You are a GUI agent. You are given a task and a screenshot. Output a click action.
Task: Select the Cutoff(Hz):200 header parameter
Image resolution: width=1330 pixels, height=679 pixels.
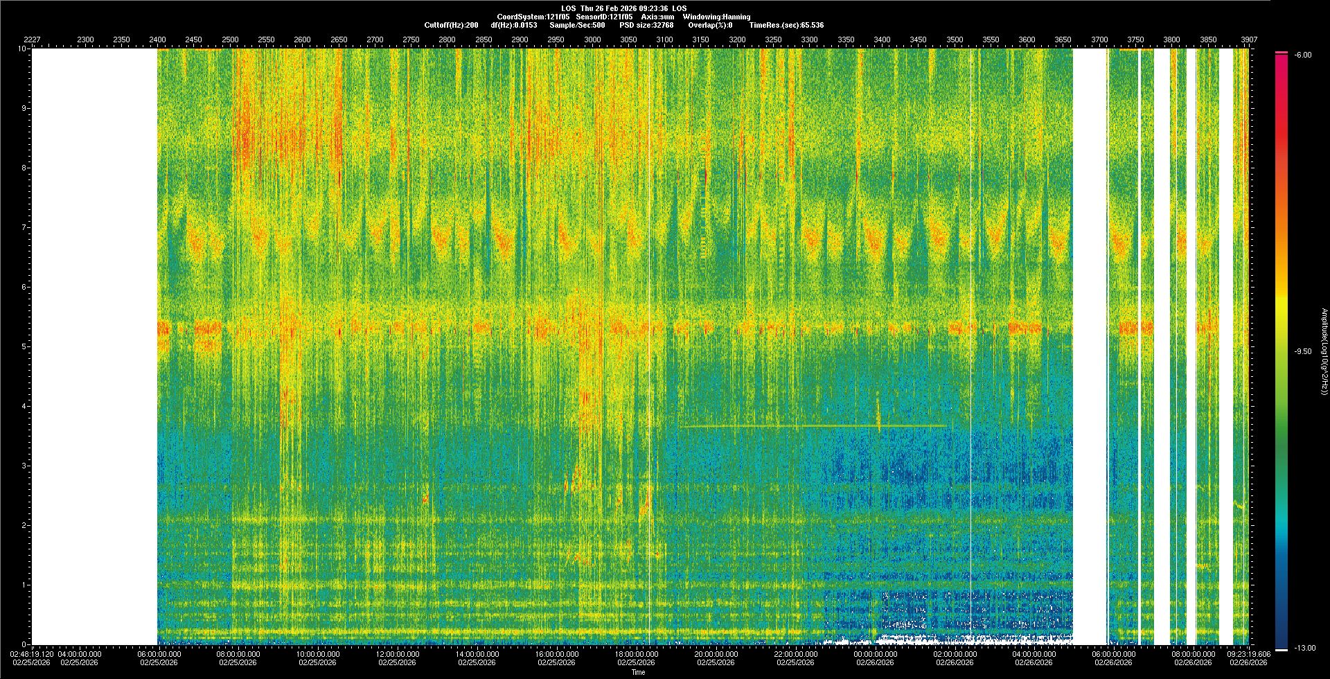point(451,25)
